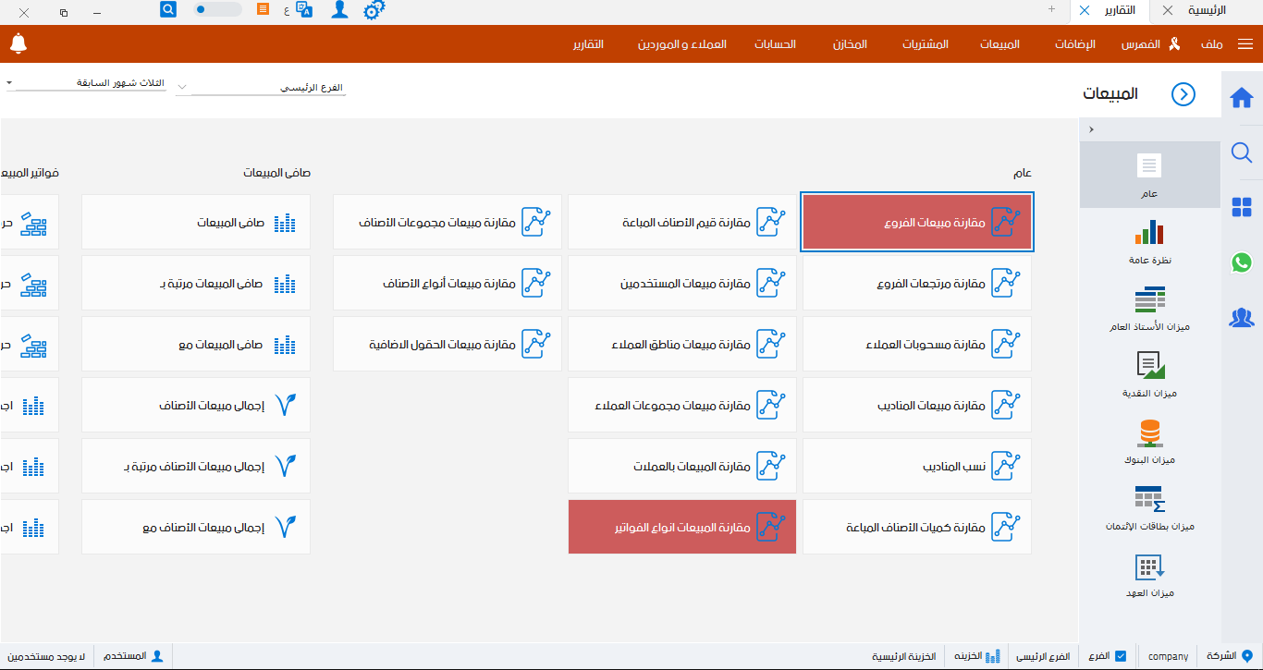Click the notifications bell icon
Viewport: 1263px width, 670px height.
(19, 43)
